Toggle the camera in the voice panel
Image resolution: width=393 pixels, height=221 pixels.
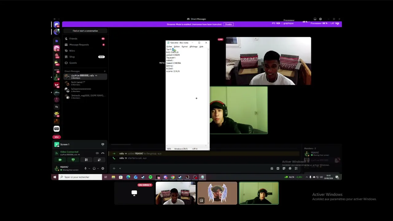click(x=60, y=160)
